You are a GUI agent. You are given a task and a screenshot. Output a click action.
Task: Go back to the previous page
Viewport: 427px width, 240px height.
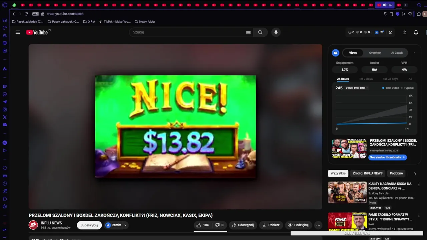(14, 14)
